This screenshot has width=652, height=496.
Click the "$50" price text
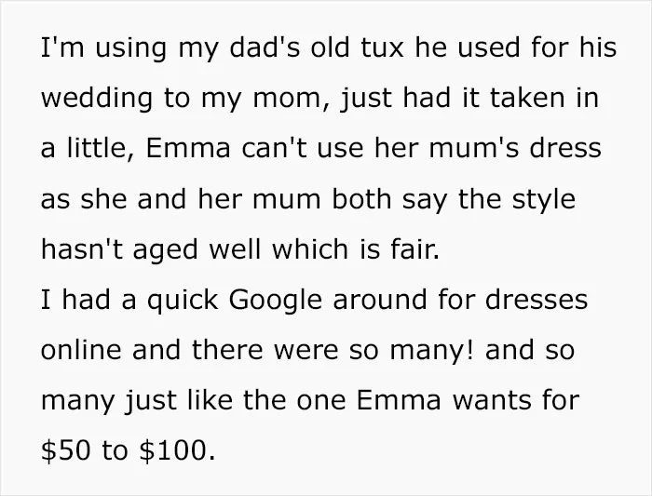tap(65, 449)
